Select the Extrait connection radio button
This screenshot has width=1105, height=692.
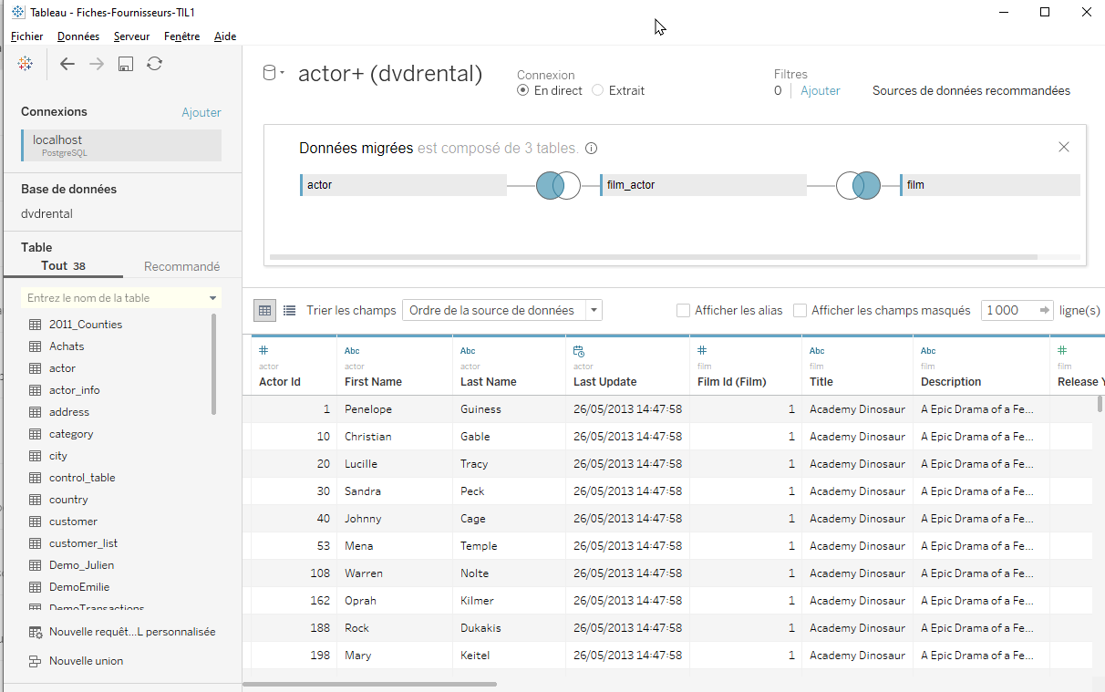(x=597, y=90)
